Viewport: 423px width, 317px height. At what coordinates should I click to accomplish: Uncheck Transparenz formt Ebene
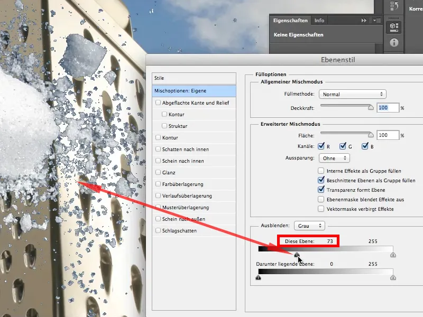[321, 190]
